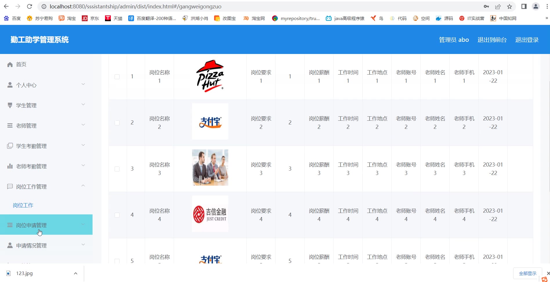
Task: Open the business people photo in row 3
Action: (x=210, y=167)
